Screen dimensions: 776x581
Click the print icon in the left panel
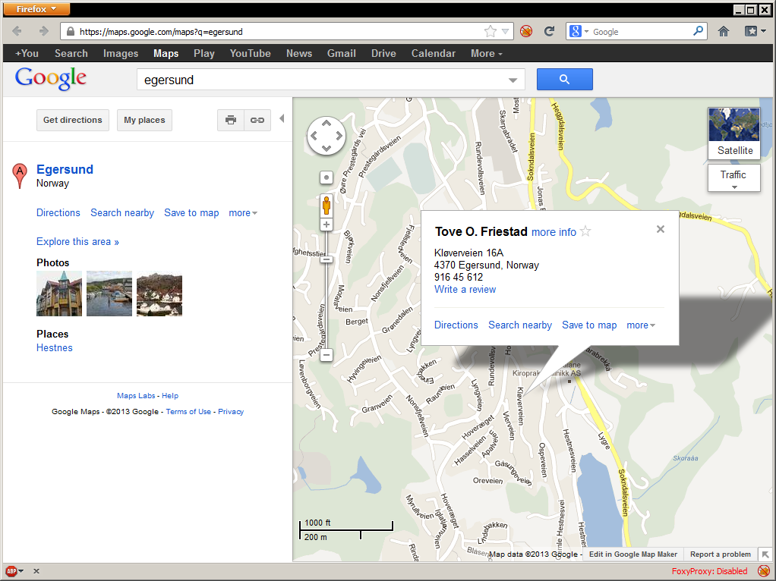point(231,120)
